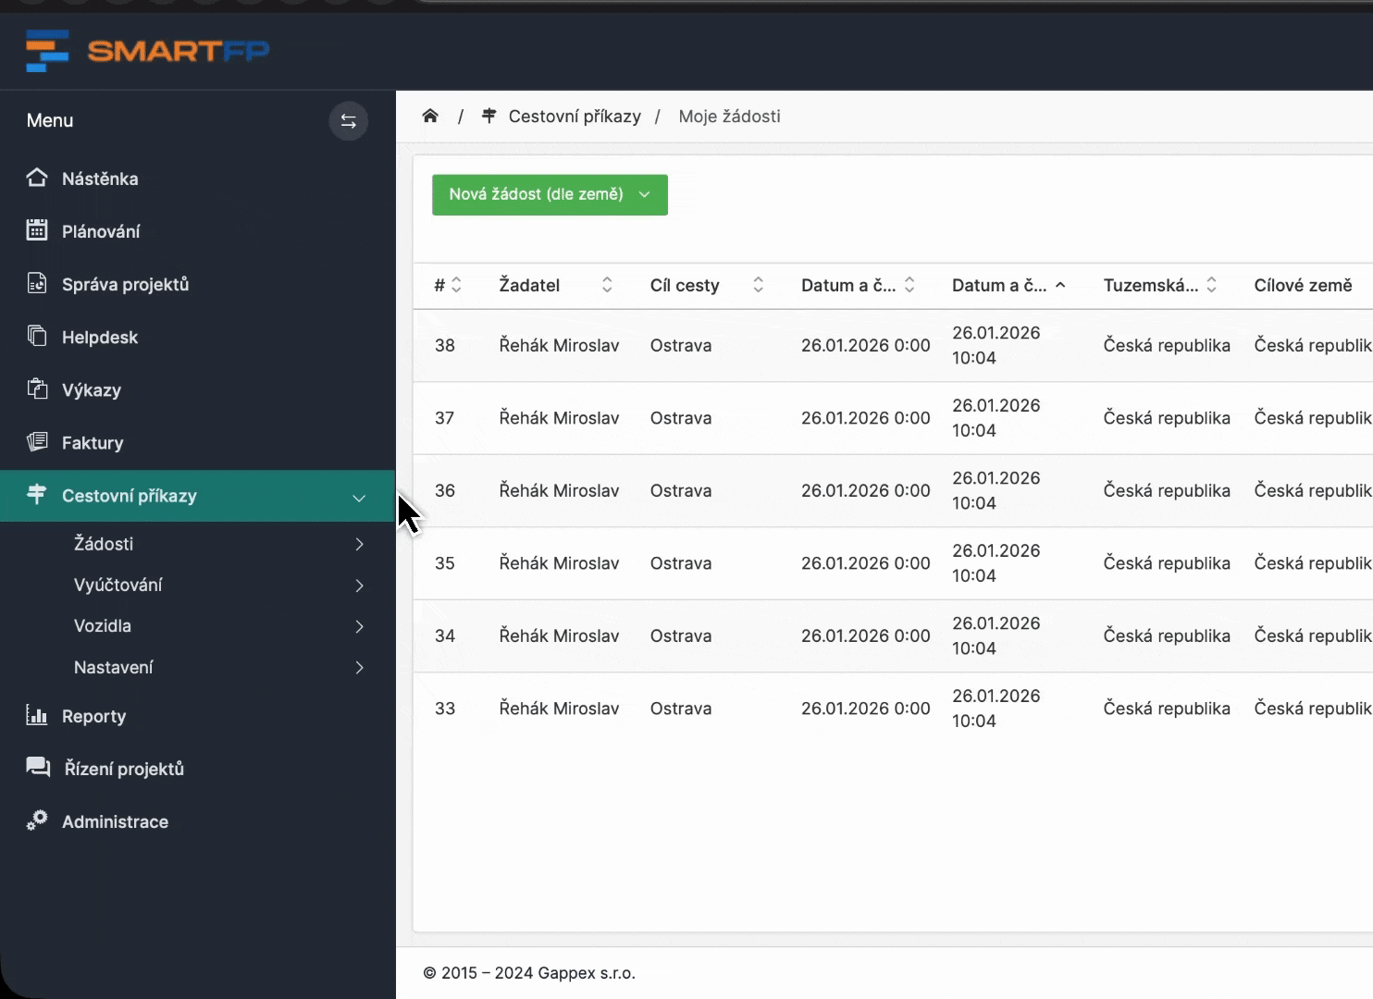Click the SmartFP logo icon

pos(47,51)
